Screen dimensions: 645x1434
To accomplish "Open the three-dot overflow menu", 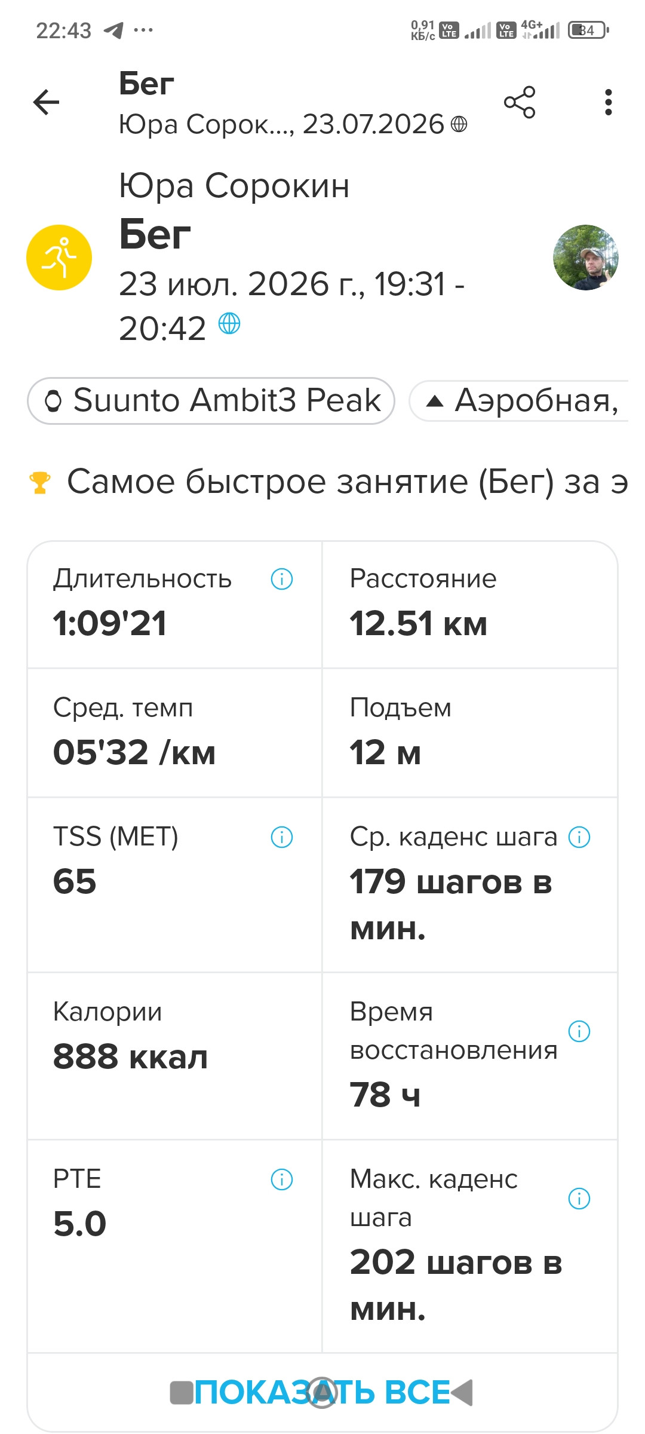I will [608, 102].
